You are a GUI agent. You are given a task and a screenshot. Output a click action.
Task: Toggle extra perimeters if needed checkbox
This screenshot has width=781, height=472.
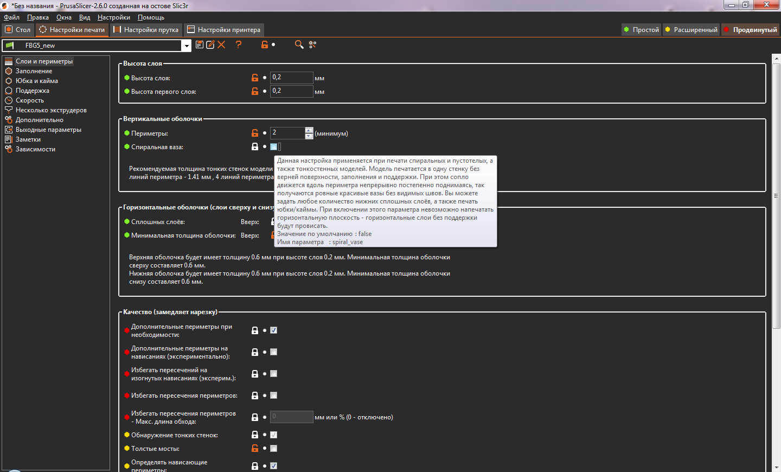click(x=274, y=330)
